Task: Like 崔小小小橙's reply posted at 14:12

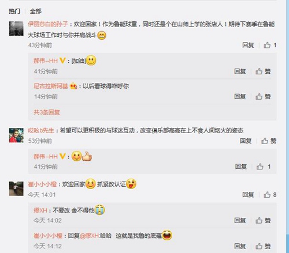Action: (263, 246)
